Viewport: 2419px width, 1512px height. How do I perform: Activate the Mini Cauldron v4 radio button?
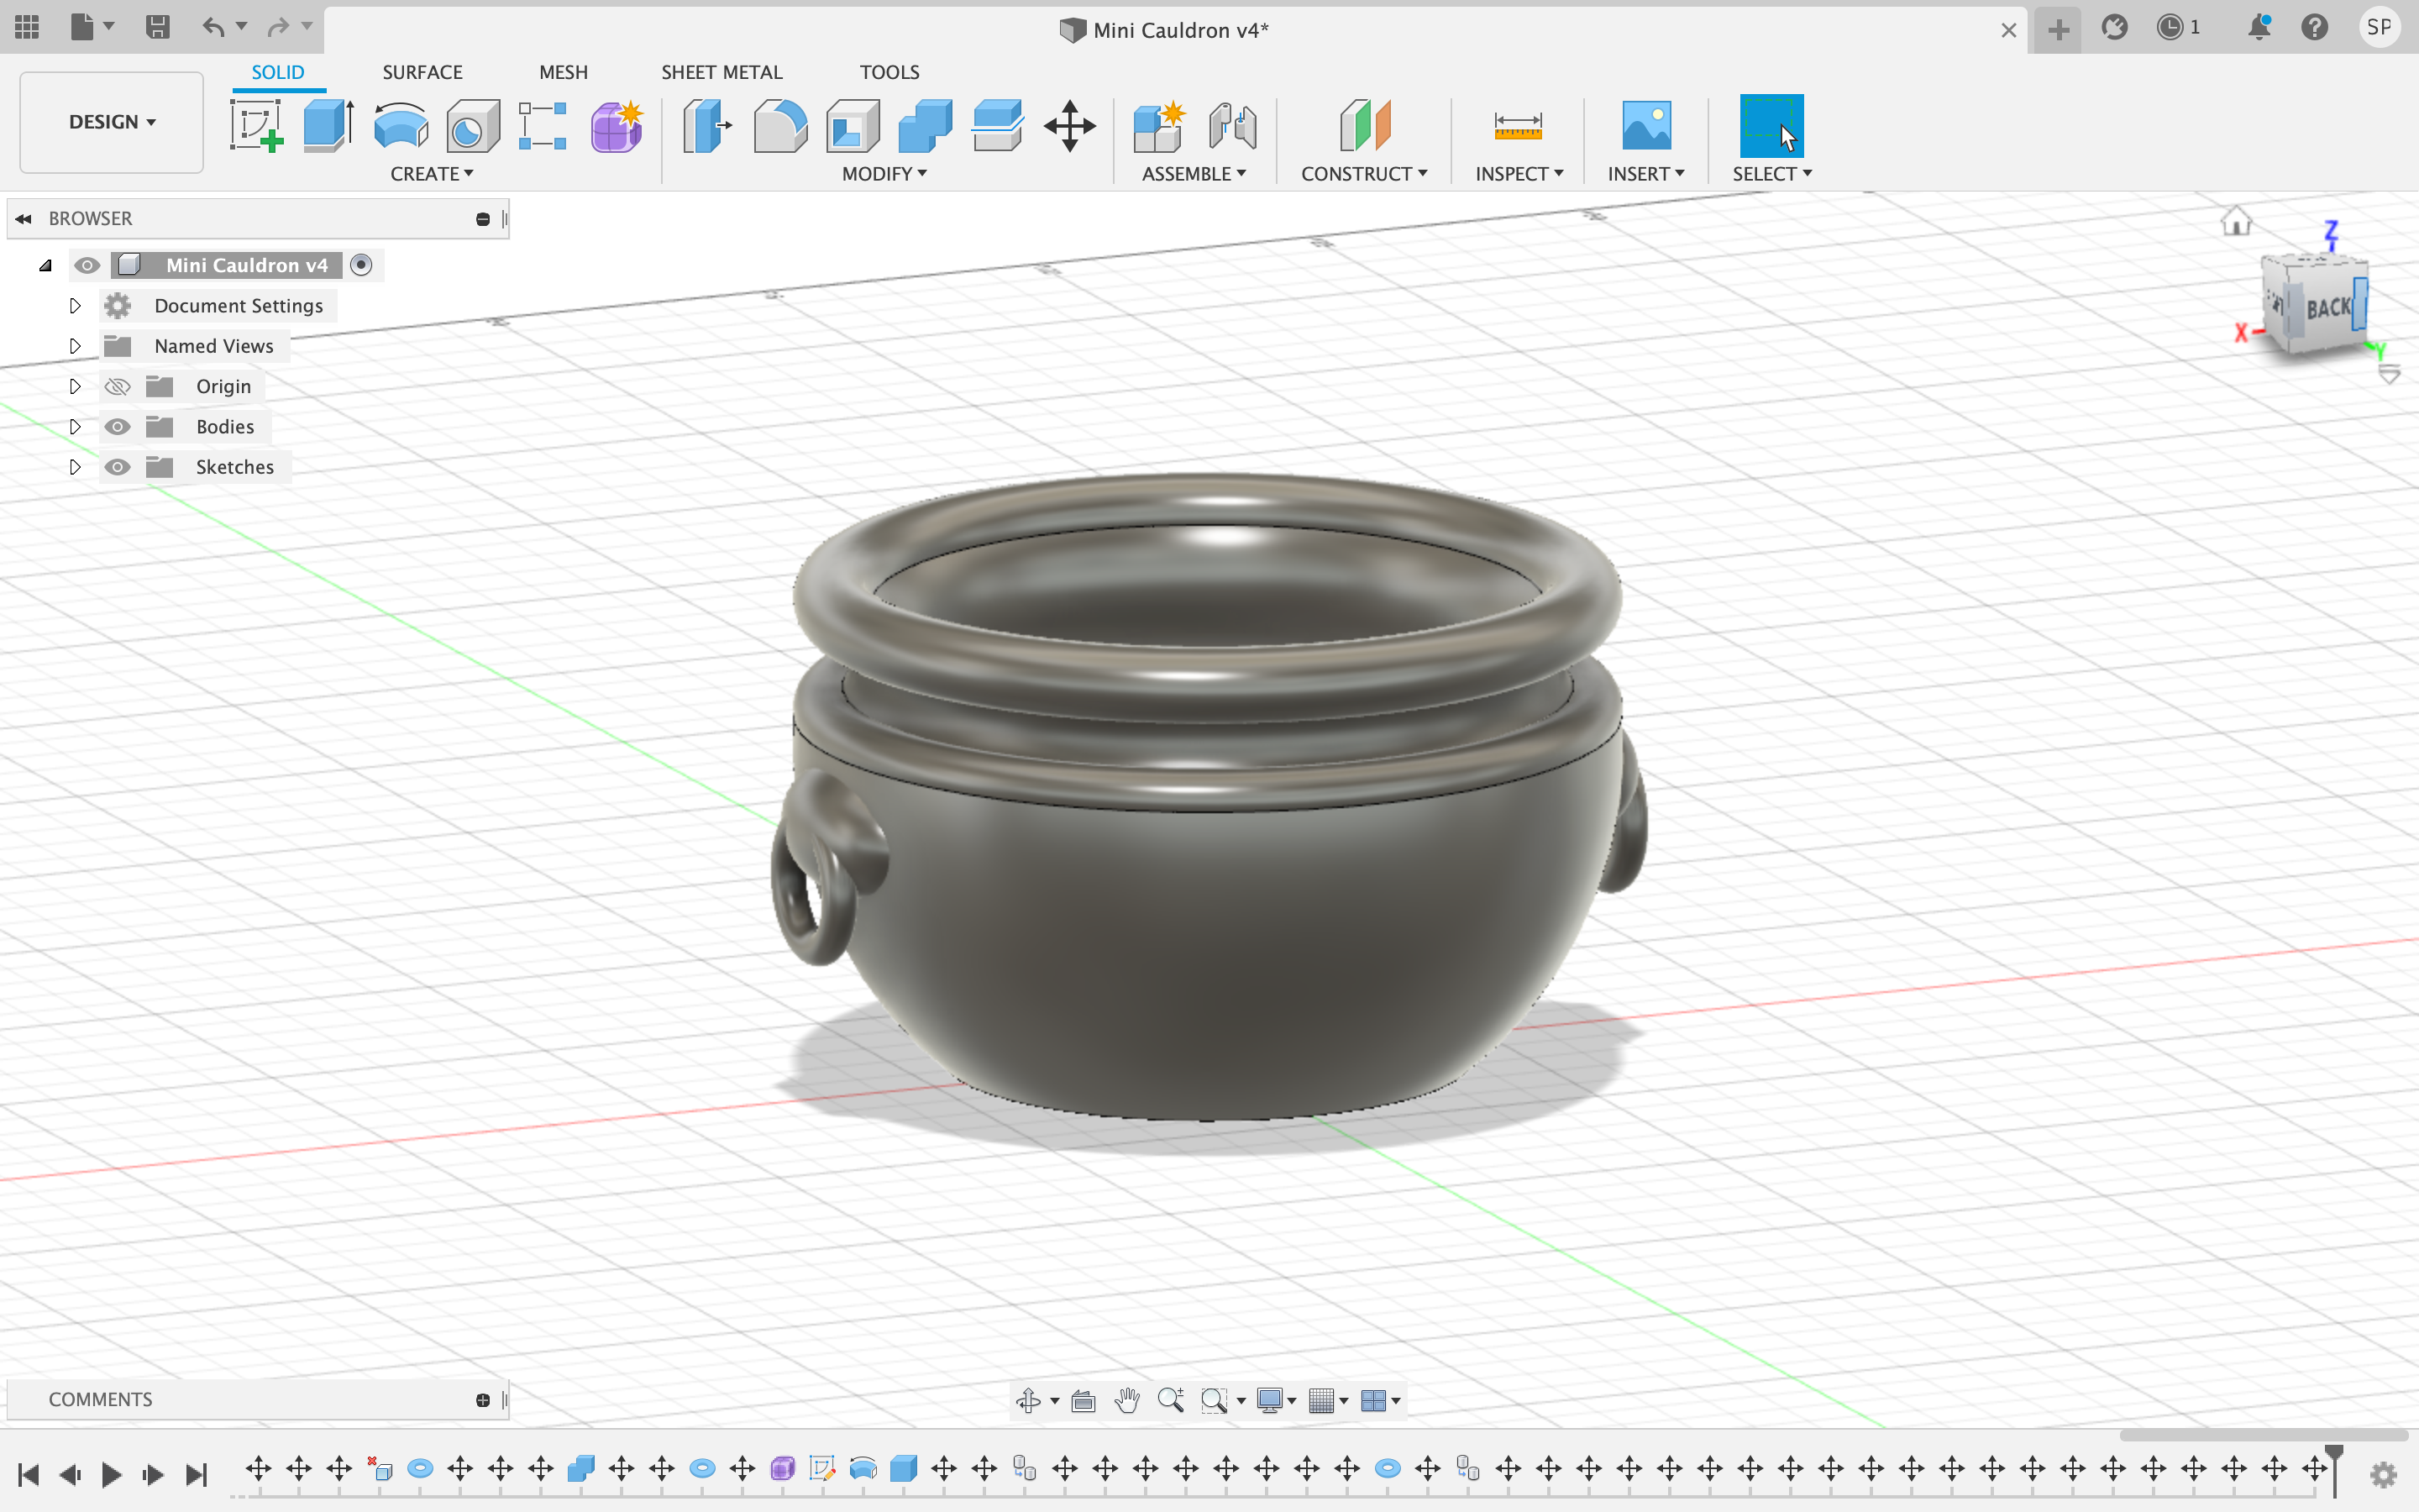(x=362, y=265)
